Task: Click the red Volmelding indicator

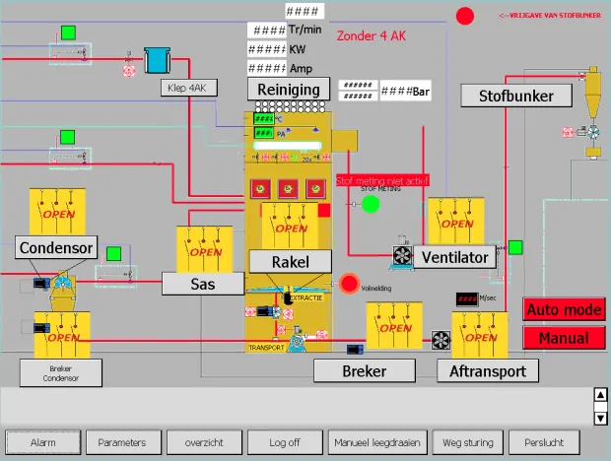Action: point(349,284)
